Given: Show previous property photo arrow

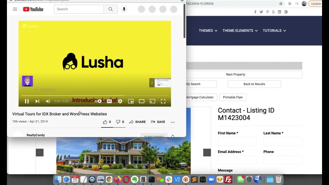Looking at the screenshot, I should pos(40,152).
